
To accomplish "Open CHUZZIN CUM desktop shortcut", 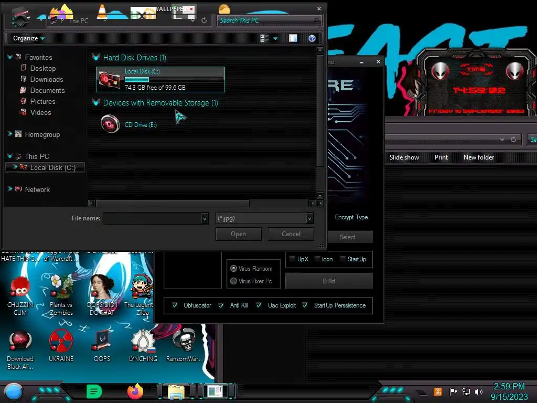I will coord(20,296).
